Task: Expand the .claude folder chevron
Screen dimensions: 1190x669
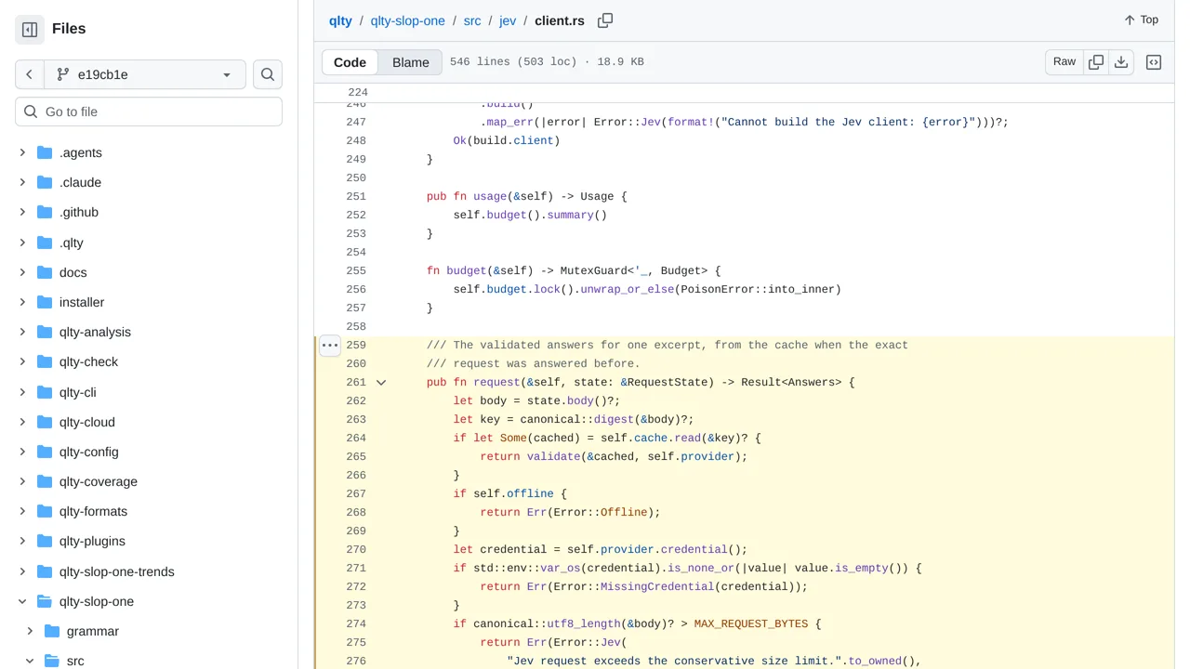Action: pos(22,182)
